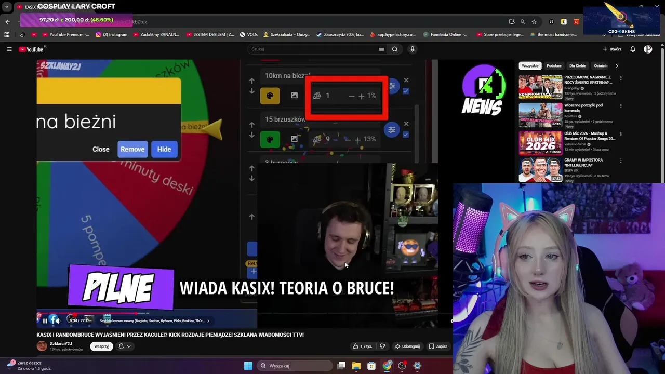Open the yellow extension icon in the toolbar
This screenshot has height=374, width=665.
[564, 22]
